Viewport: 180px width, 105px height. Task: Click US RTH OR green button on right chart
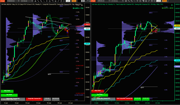point(146,99)
